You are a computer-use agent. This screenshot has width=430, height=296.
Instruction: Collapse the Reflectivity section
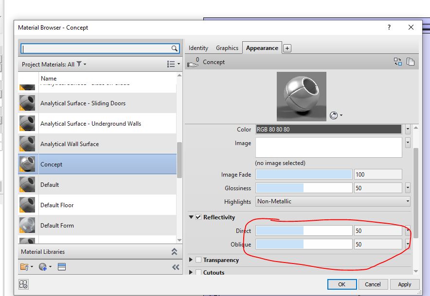pos(190,217)
